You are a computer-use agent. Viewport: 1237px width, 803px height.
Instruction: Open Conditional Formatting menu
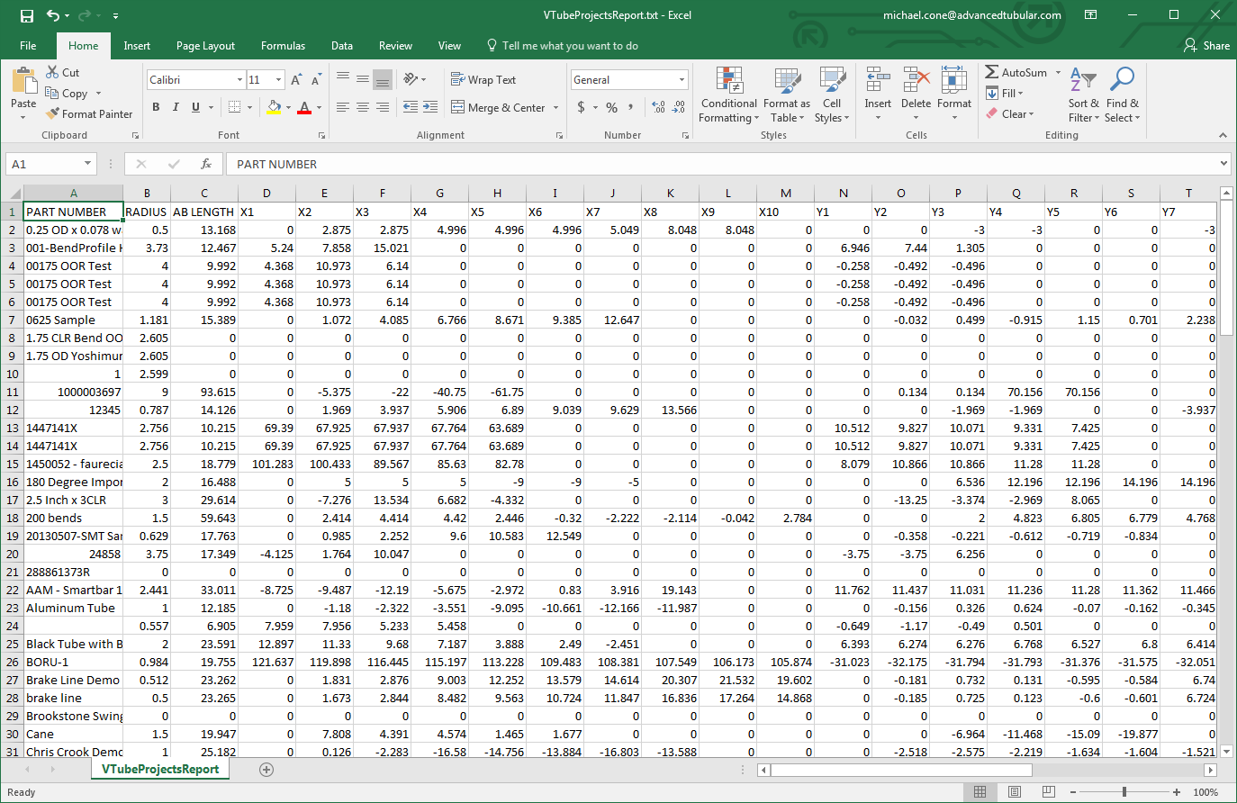tap(728, 95)
